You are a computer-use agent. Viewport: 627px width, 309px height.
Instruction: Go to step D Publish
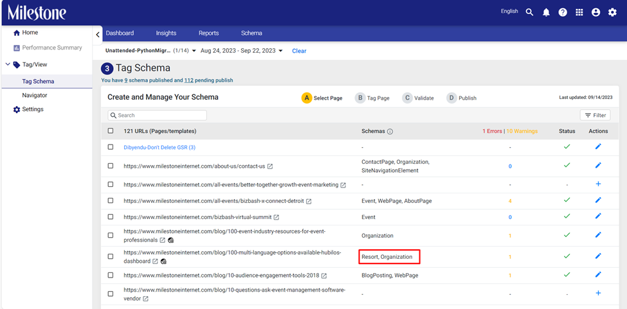[x=462, y=98]
